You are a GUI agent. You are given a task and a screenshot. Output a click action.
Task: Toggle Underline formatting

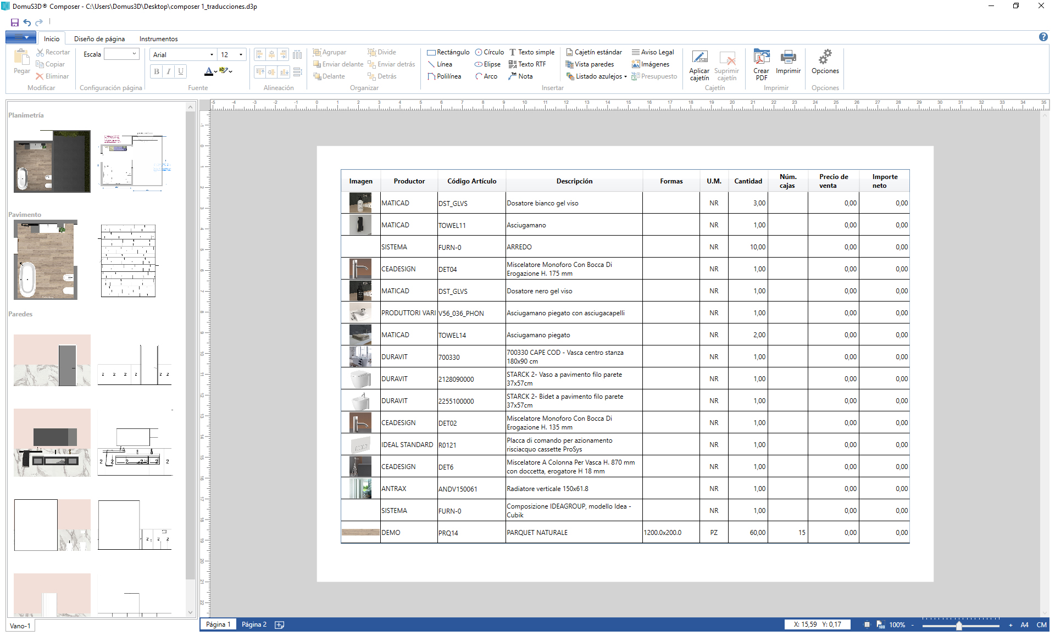tap(180, 71)
